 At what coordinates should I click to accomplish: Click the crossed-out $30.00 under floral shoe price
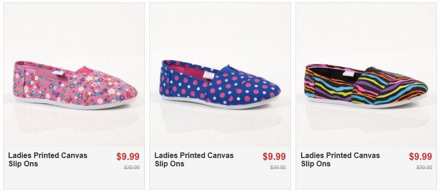click(x=132, y=168)
